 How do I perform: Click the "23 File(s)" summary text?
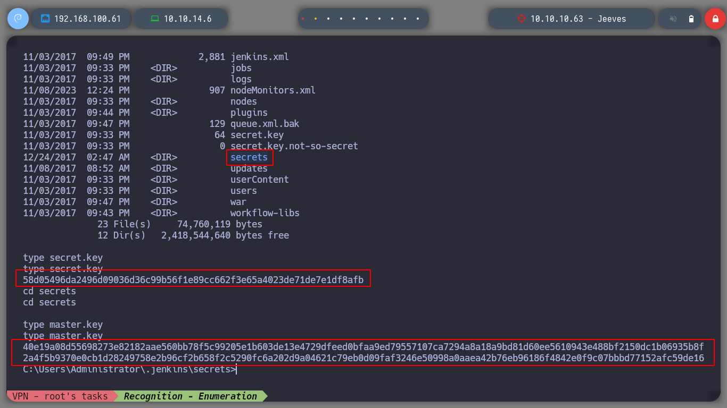tap(124, 224)
